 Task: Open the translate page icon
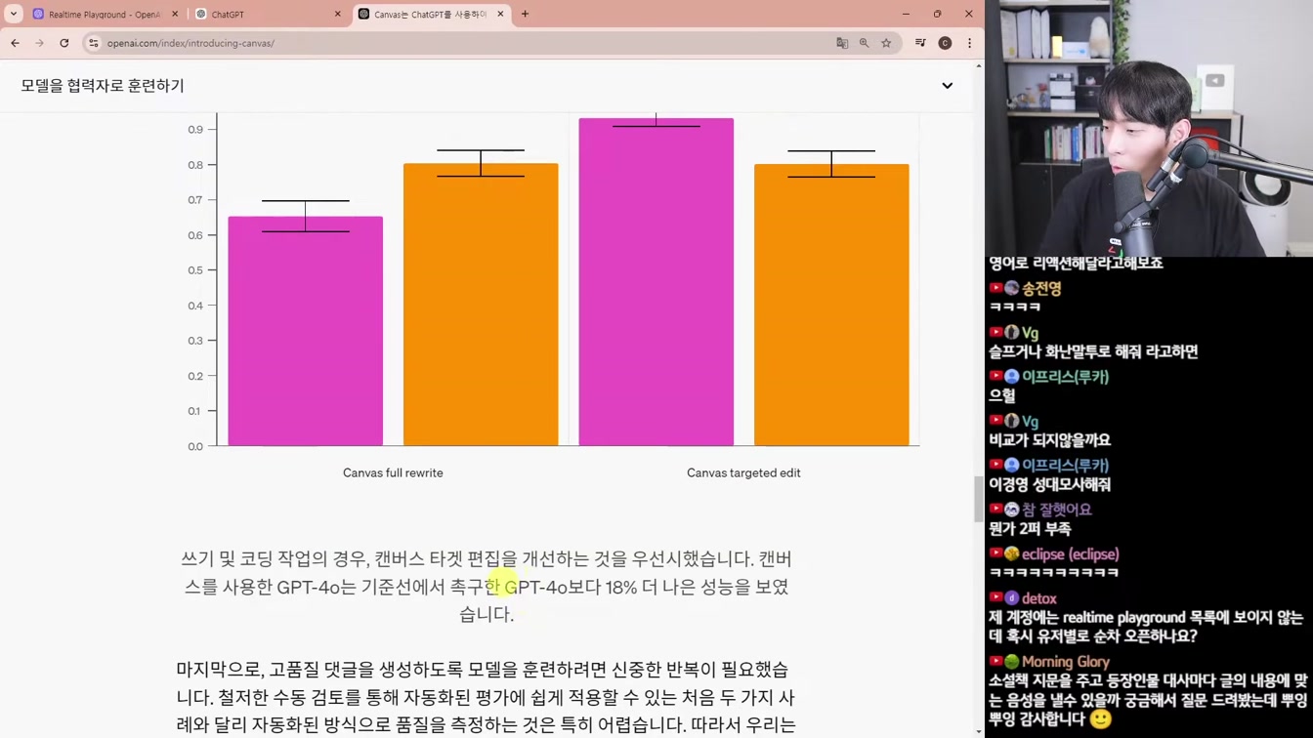coord(842,43)
